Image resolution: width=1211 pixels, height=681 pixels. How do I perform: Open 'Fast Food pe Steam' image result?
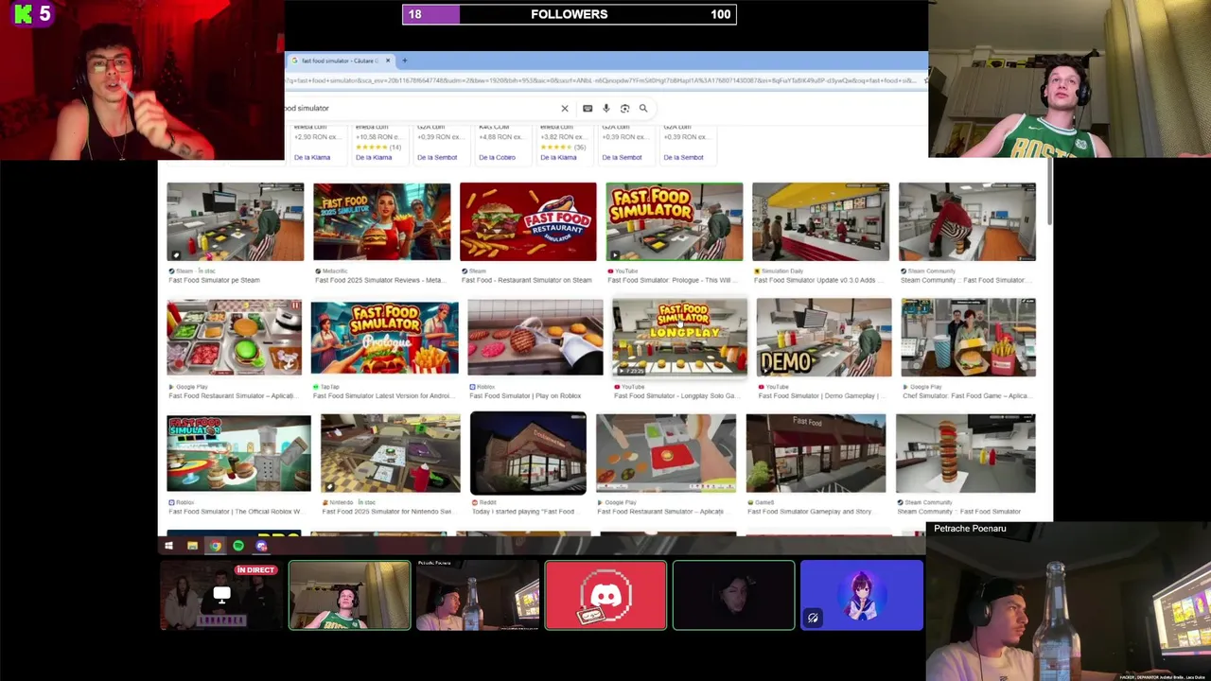coord(236,222)
